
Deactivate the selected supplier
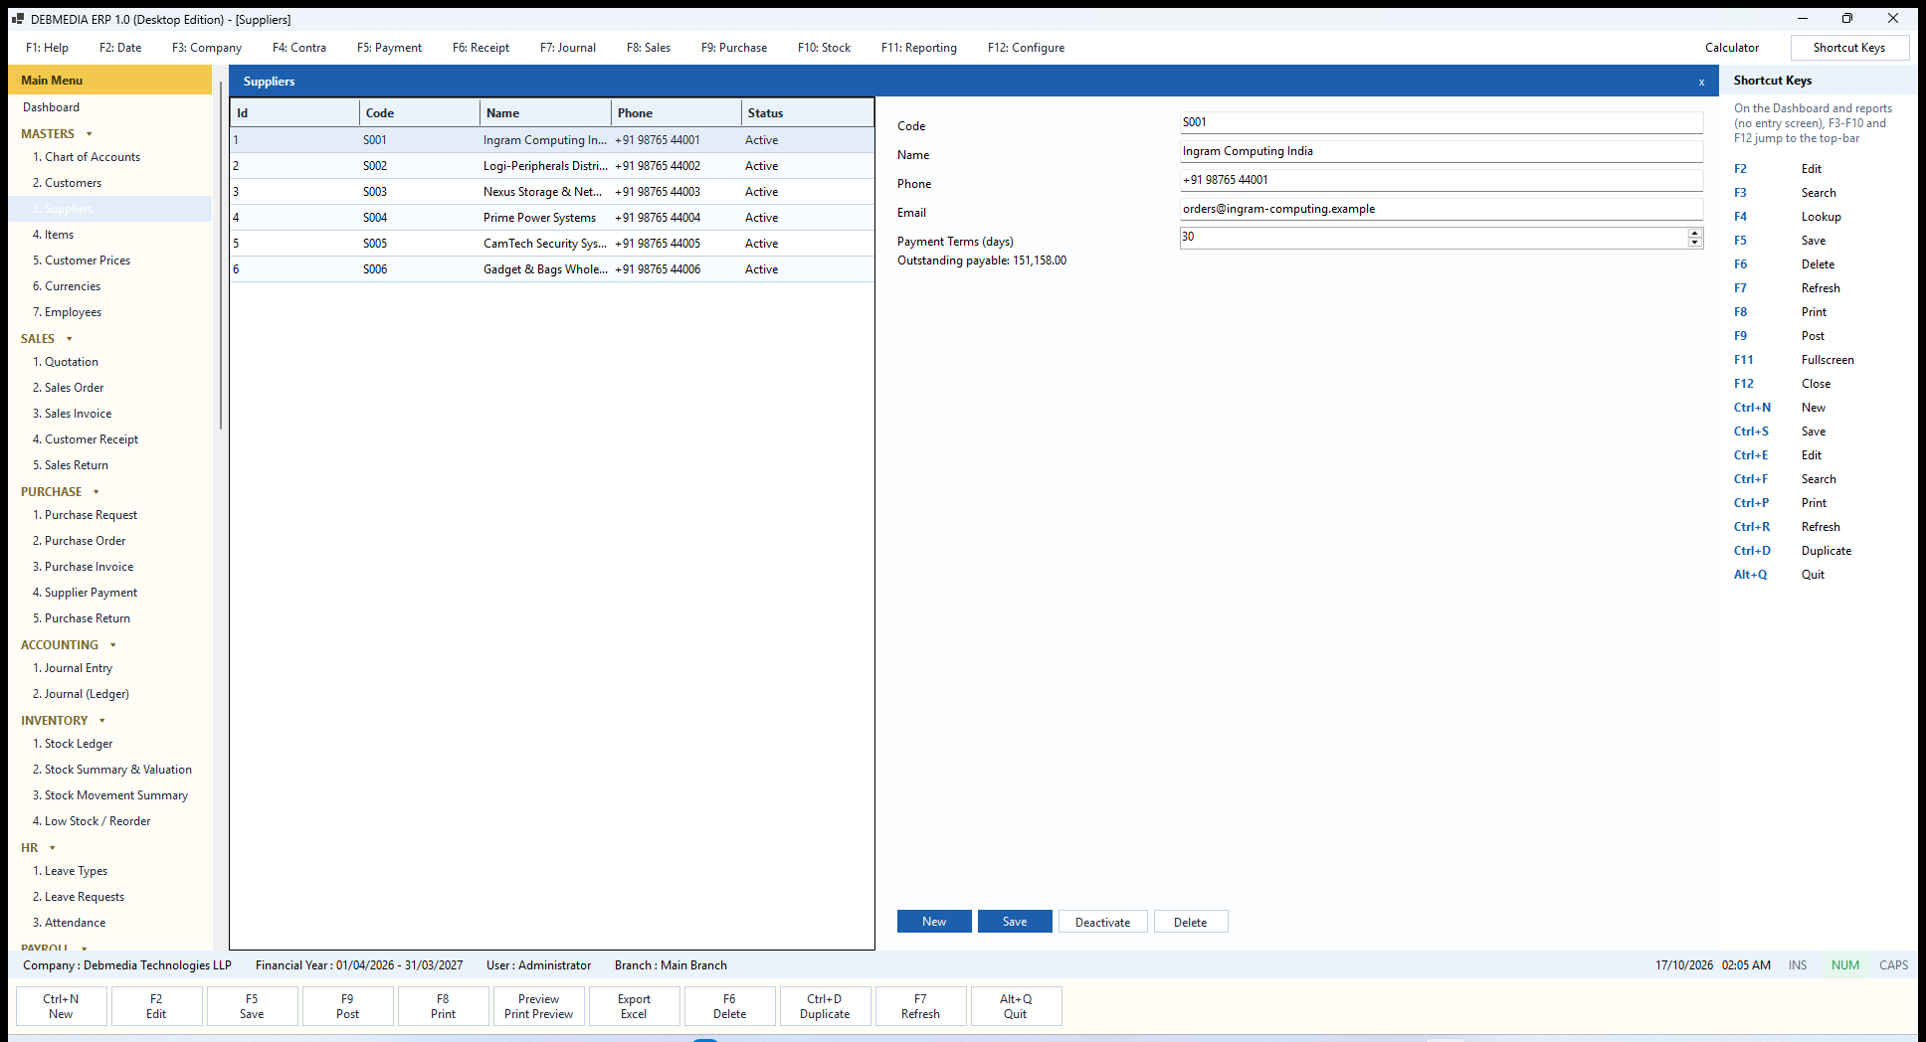[1102, 922]
